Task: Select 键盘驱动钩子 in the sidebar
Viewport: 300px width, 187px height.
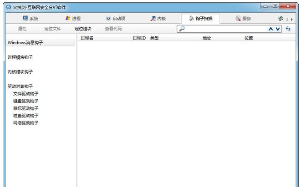Action: tap(25, 101)
